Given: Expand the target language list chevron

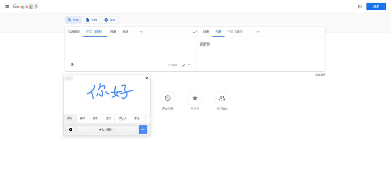Looking at the screenshot, I should 258,32.
